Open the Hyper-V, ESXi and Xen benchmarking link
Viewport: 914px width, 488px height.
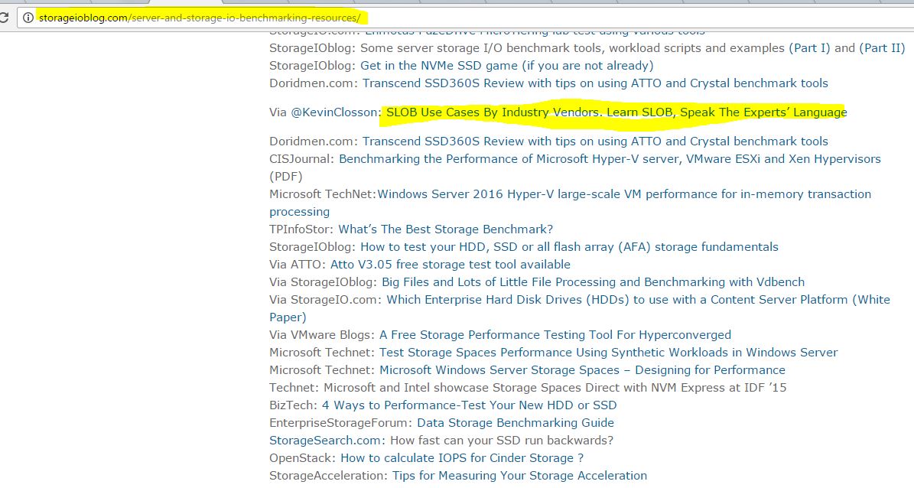609,159
